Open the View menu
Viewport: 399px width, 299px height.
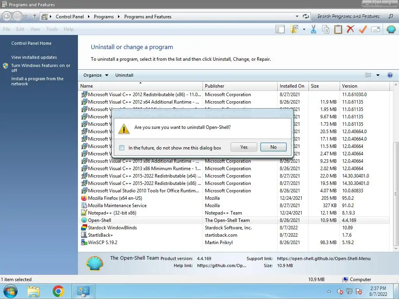[x=35, y=29]
